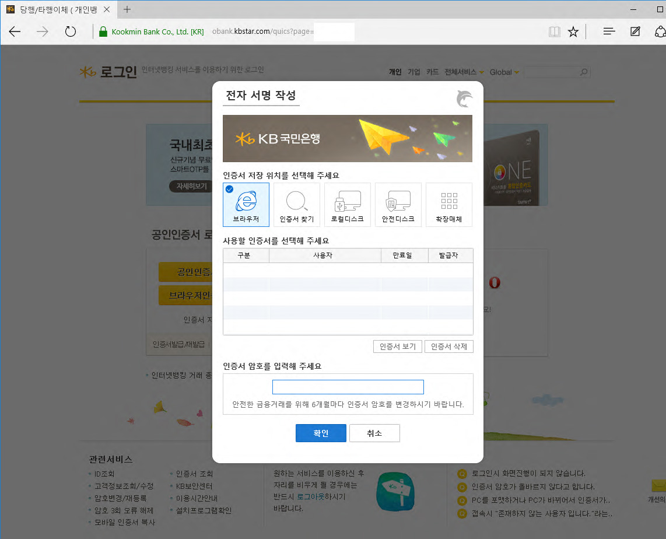Viewport: 666px width, 539px height.
Task: Click the dolphin logo in the dialog corner
Action: (x=464, y=99)
